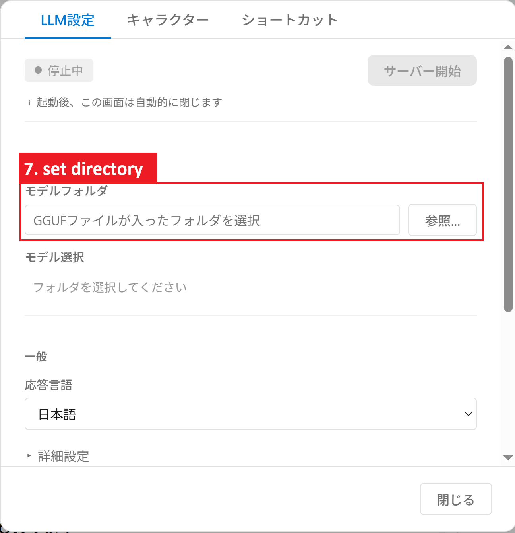This screenshot has height=533, width=515.
Task: Switch to the キャラクター tab
Action: (x=168, y=20)
